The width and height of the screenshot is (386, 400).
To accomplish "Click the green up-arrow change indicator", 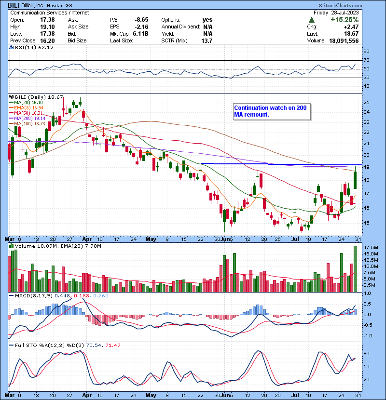I will click(x=311, y=20).
